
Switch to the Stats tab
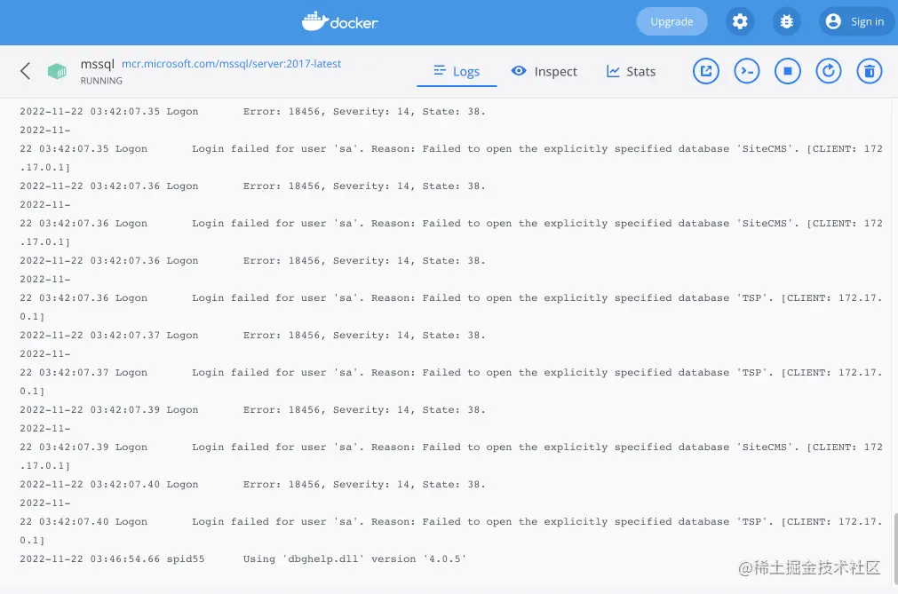point(631,72)
